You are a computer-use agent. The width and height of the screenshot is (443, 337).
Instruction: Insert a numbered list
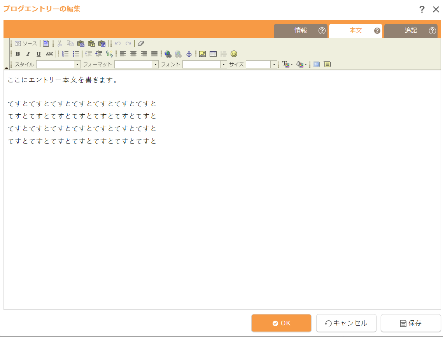(x=65, y=54)
